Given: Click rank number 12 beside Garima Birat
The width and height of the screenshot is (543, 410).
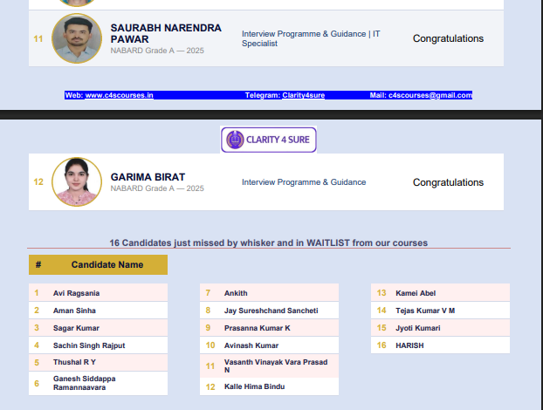Looking at the screenshot, I should [38, 182].
